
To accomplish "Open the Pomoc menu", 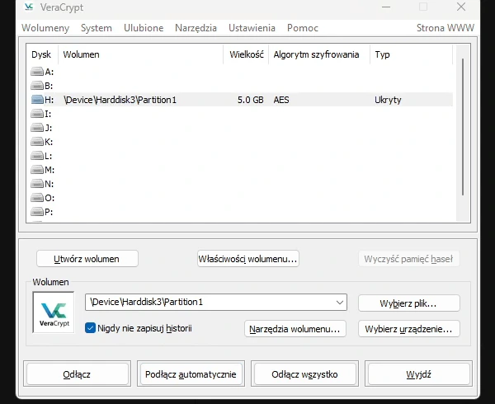I will tap(303, 28).
